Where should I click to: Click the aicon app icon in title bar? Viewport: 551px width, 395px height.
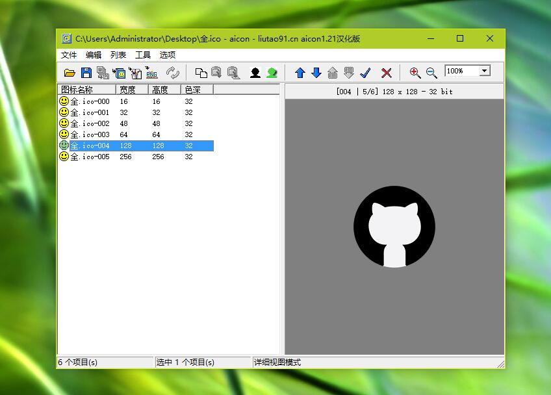(x=66, y=38)
